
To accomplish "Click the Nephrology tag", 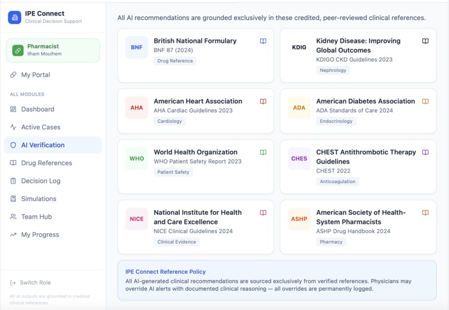I will tap(333, 70).
